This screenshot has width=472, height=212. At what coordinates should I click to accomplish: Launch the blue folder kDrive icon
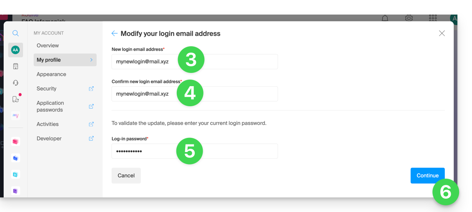click(16, 158)
